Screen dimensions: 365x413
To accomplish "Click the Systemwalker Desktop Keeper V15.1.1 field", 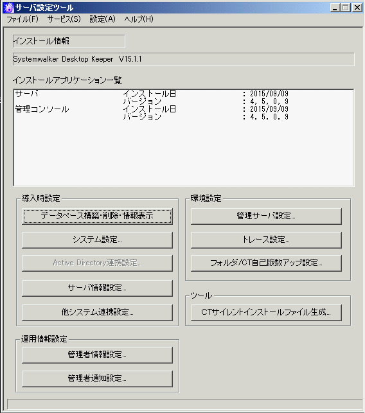I will [x=184, y=59].
